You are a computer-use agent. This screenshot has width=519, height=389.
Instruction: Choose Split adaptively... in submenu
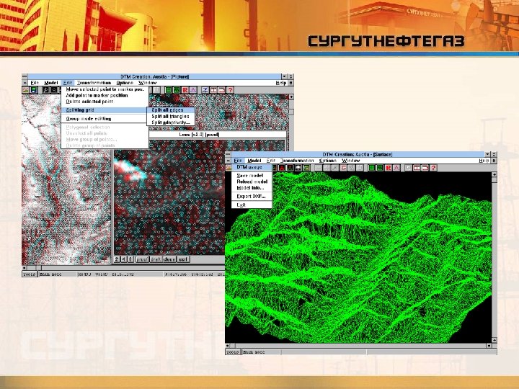point(171,122)
